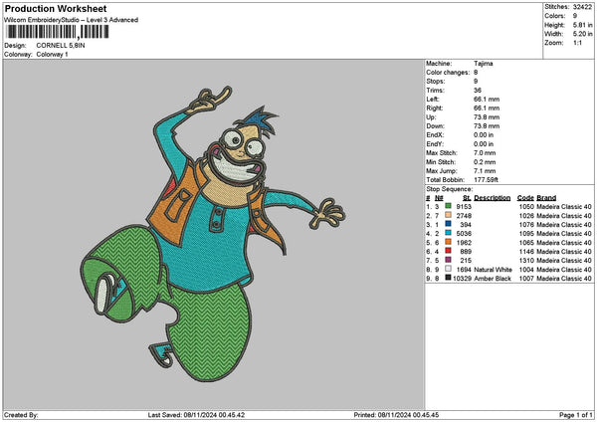This screenshot has height=422, width=597.
Task: Click 'Madeira Classic 40' in stop 5 row
Action: (x=564, y=243)
